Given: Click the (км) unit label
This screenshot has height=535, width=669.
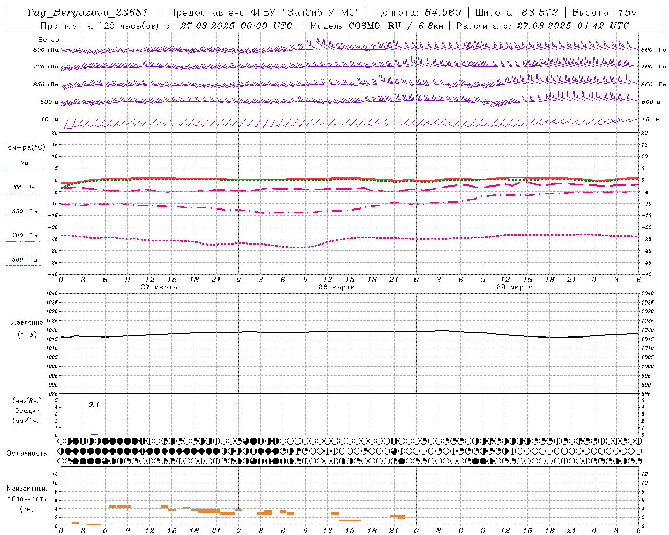Looking at the screenshot, I should tap(27, 509).
